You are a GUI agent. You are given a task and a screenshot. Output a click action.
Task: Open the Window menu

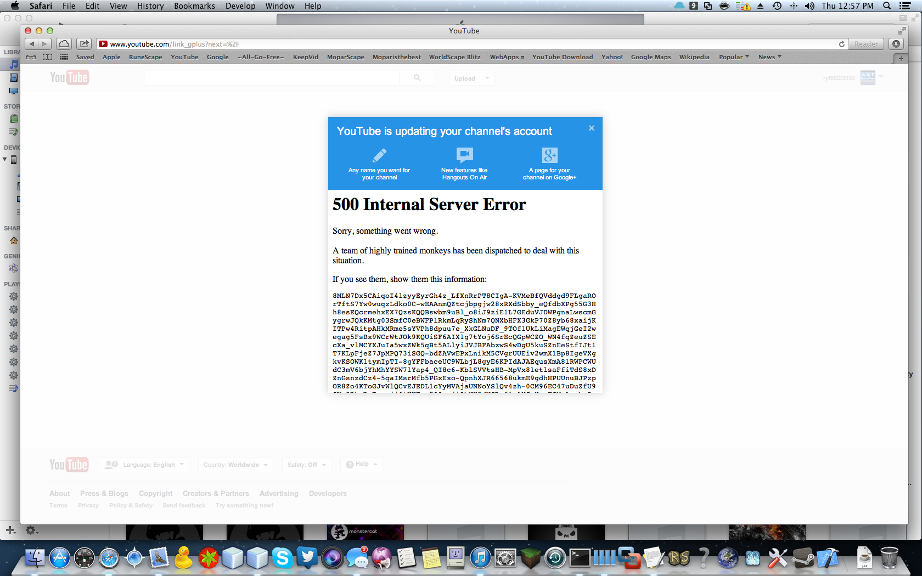pyautogui.click(x=280, y=6)
